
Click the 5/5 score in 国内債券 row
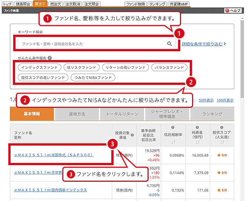[x=222, y=190]
